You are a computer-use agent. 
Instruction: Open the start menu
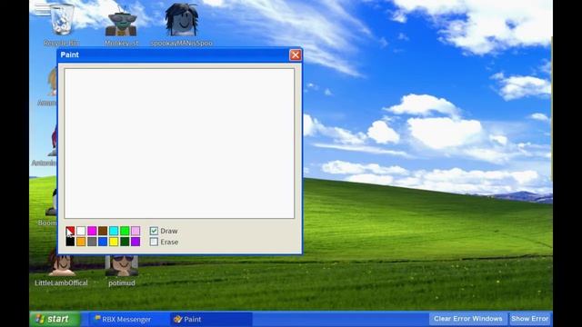point(55,319)
